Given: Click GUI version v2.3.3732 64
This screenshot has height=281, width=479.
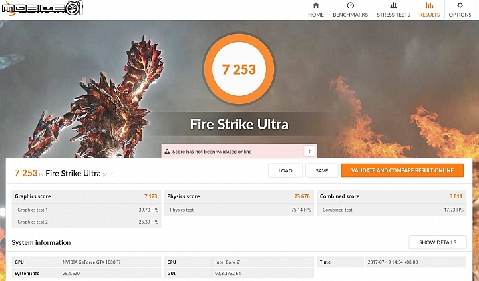Looking at the screenshot, I should click(228, 274).
